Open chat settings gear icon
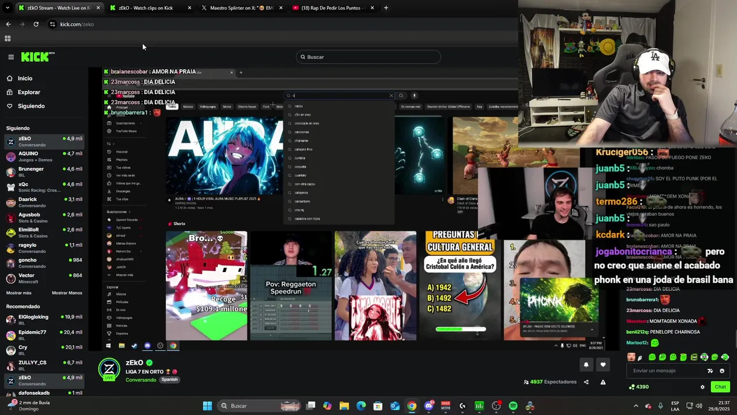The width and height of the screenshot is (737, 415). click(702, 387)
